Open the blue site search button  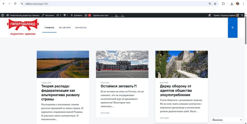point(232,28)
